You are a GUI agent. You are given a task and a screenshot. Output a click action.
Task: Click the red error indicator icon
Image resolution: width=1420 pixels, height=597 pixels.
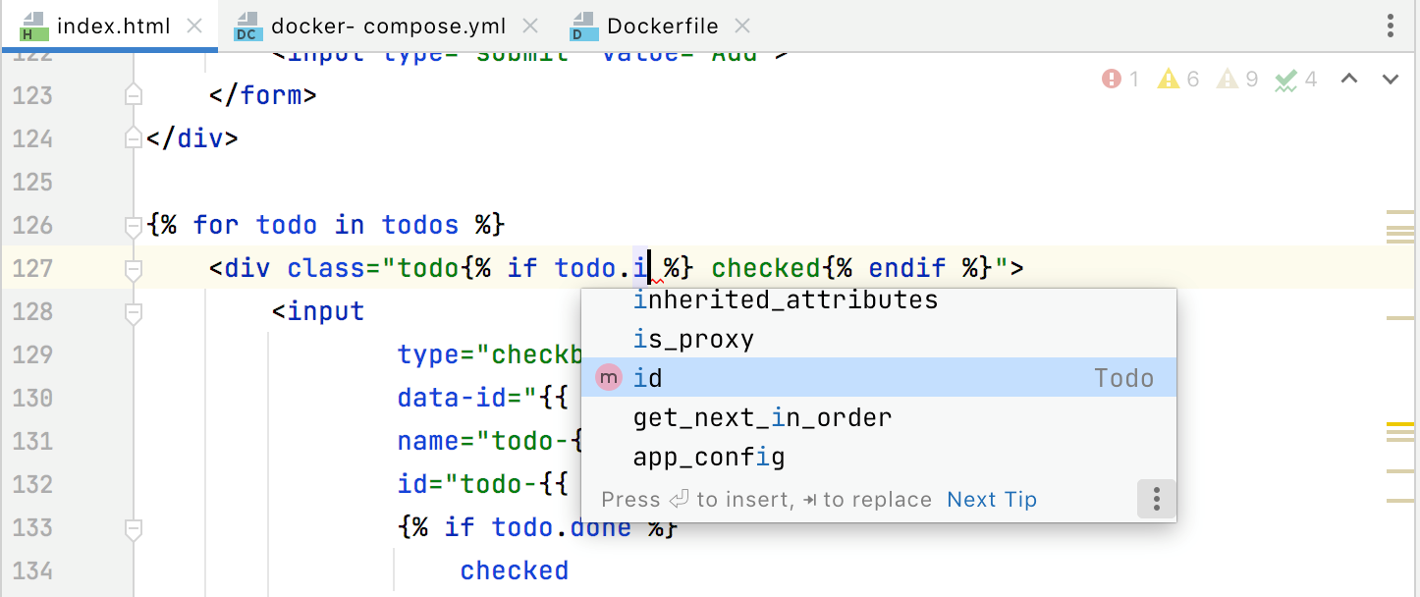coord(1112,80)
